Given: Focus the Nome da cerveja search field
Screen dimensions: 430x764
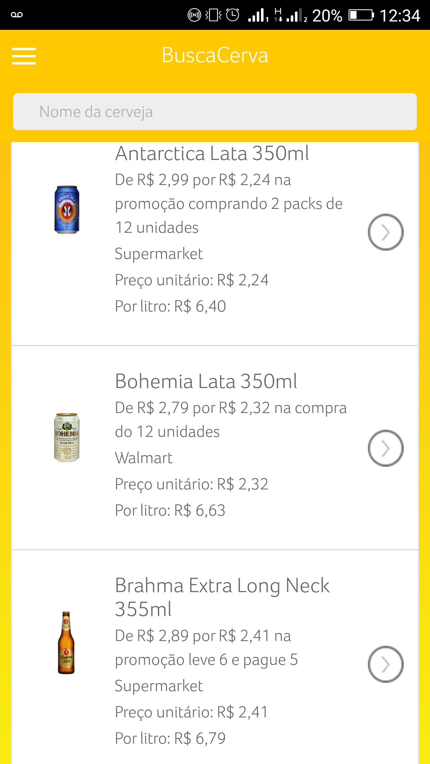Looking at the screenshot, I should pos(215,112).
